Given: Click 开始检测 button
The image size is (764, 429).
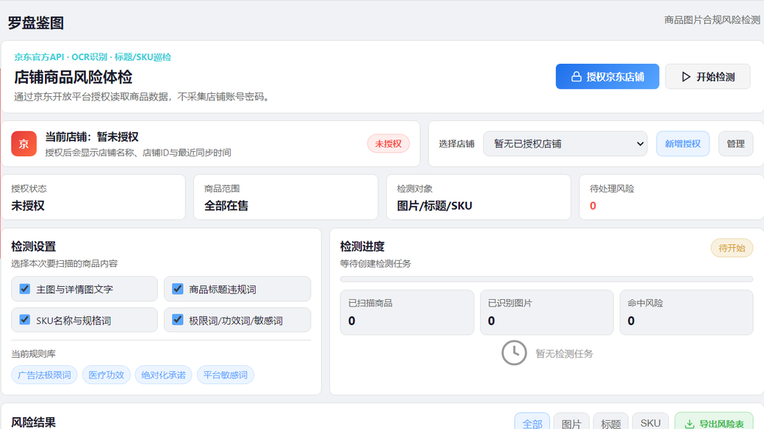Looking at the screenshot, I should click(707, 76).
